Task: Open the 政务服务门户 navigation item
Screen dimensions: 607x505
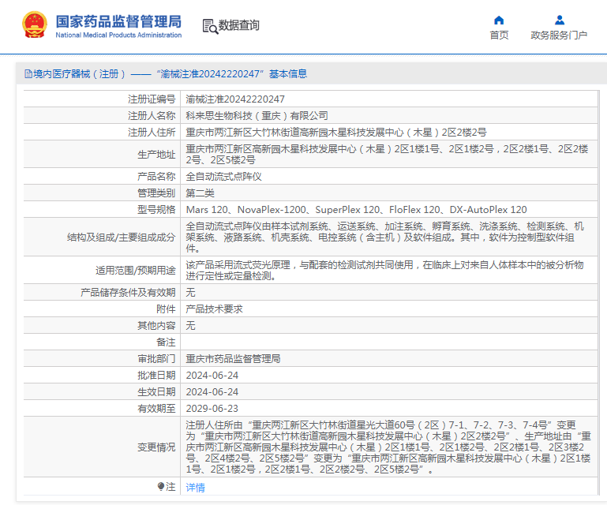Action: pyautogui.click(x=559, y=35)
